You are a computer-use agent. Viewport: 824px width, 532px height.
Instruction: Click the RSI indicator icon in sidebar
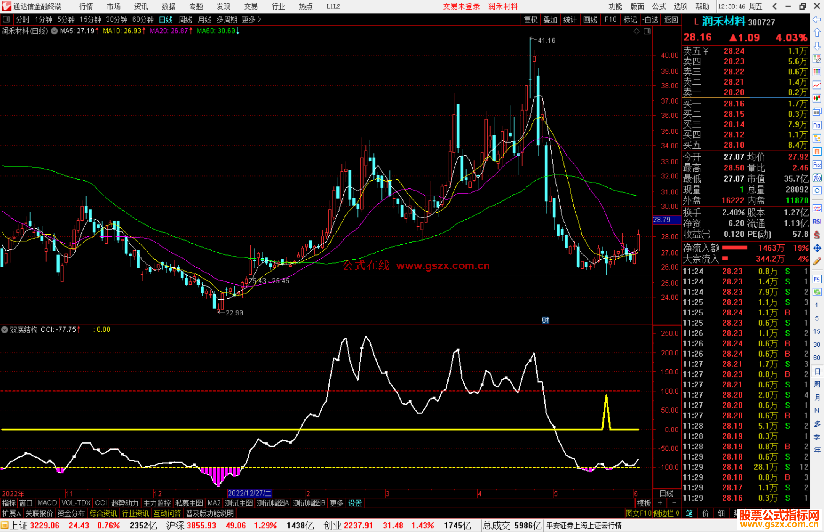(817, 222)
